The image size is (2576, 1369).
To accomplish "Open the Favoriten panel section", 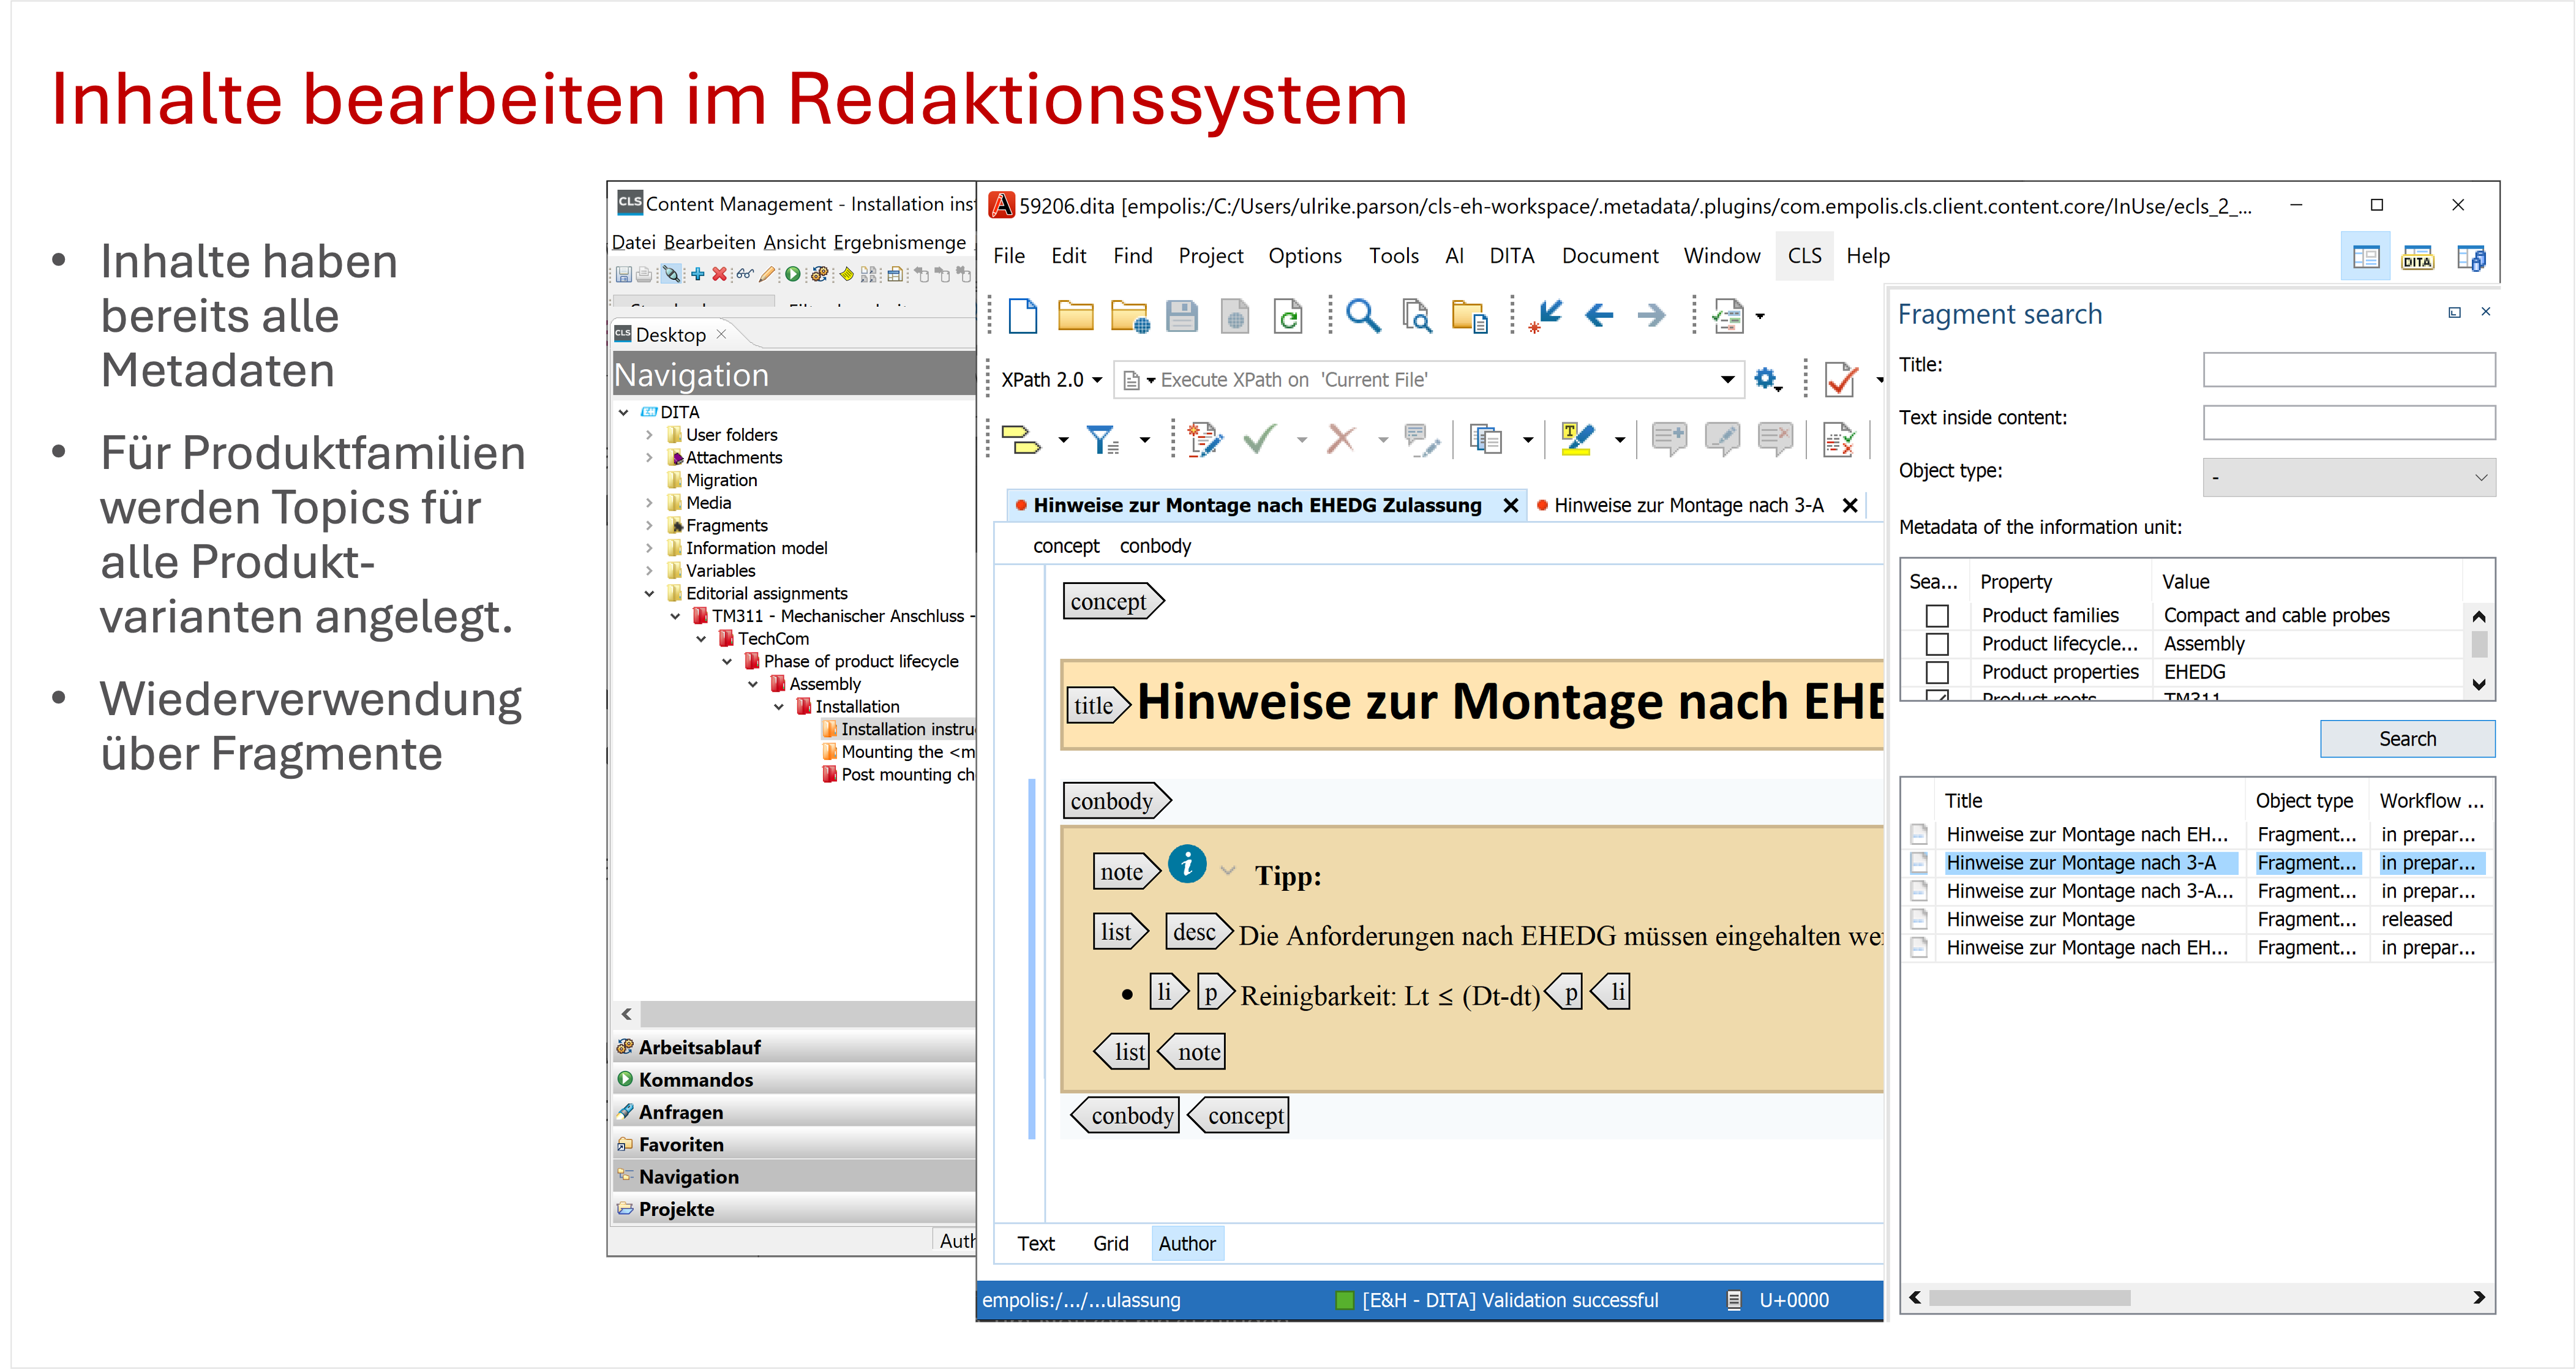I will 794,1144.
